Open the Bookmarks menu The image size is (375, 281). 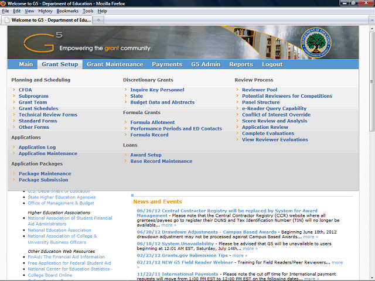[x=67, y=11]
